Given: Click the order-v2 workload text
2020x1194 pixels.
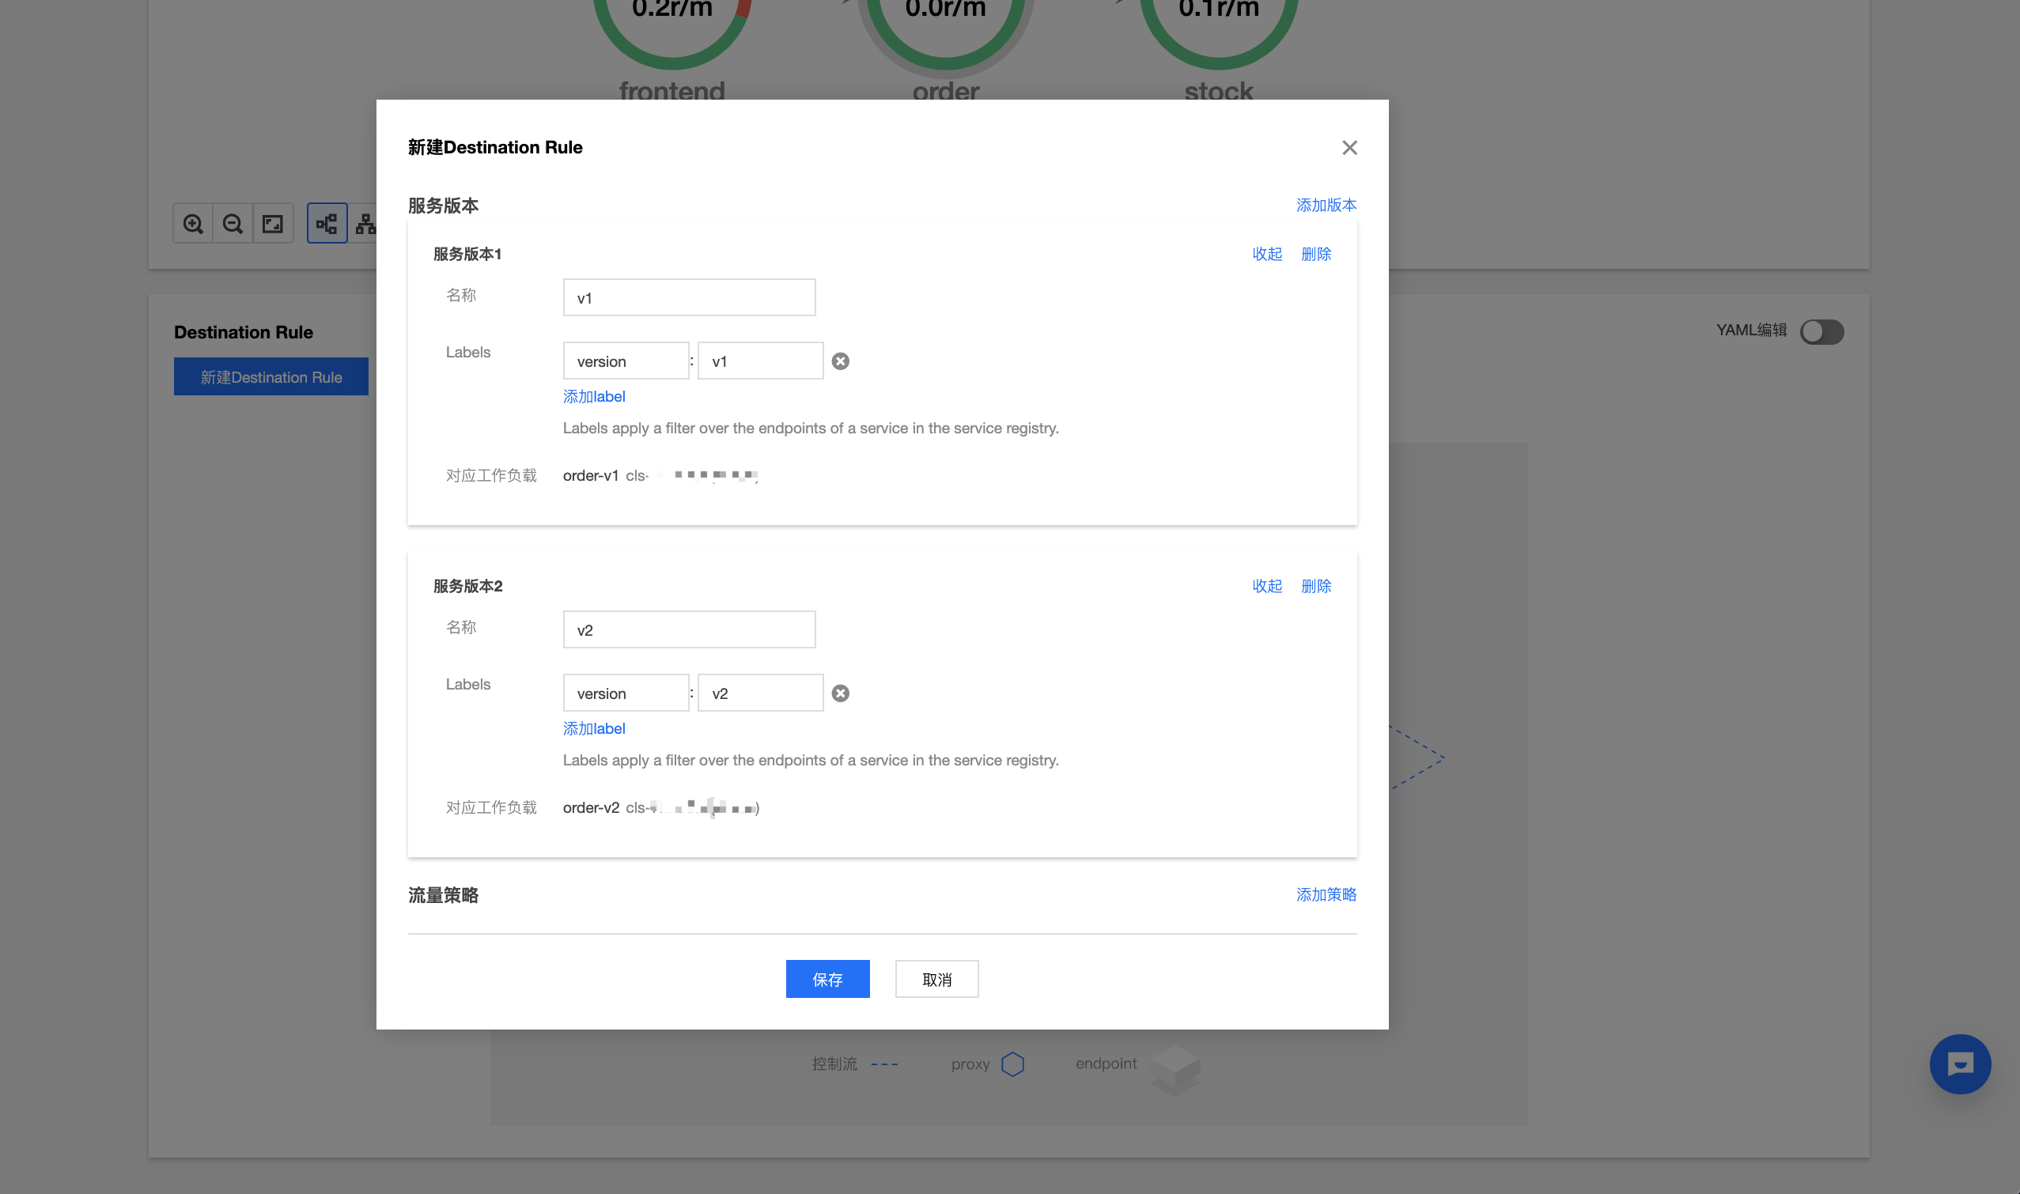Looking at the screenshot, I should [x=591, y=809].
